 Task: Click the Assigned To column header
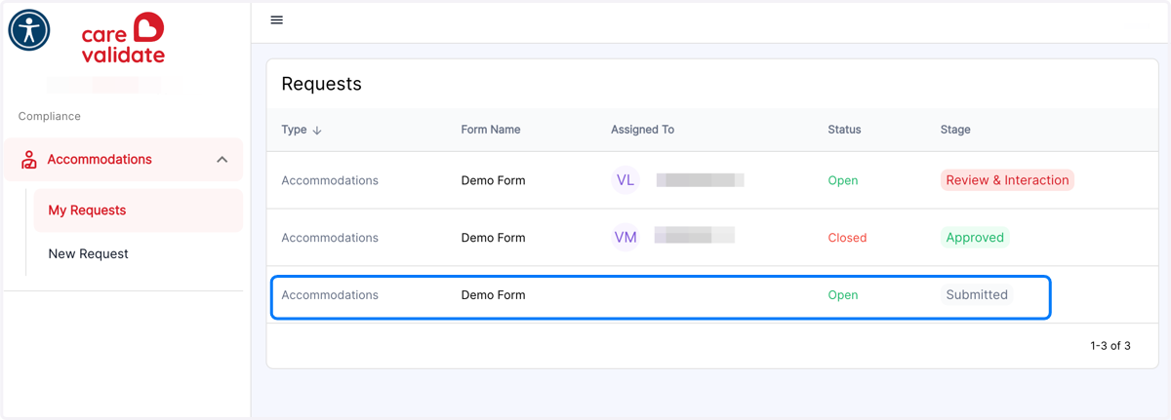642,130
